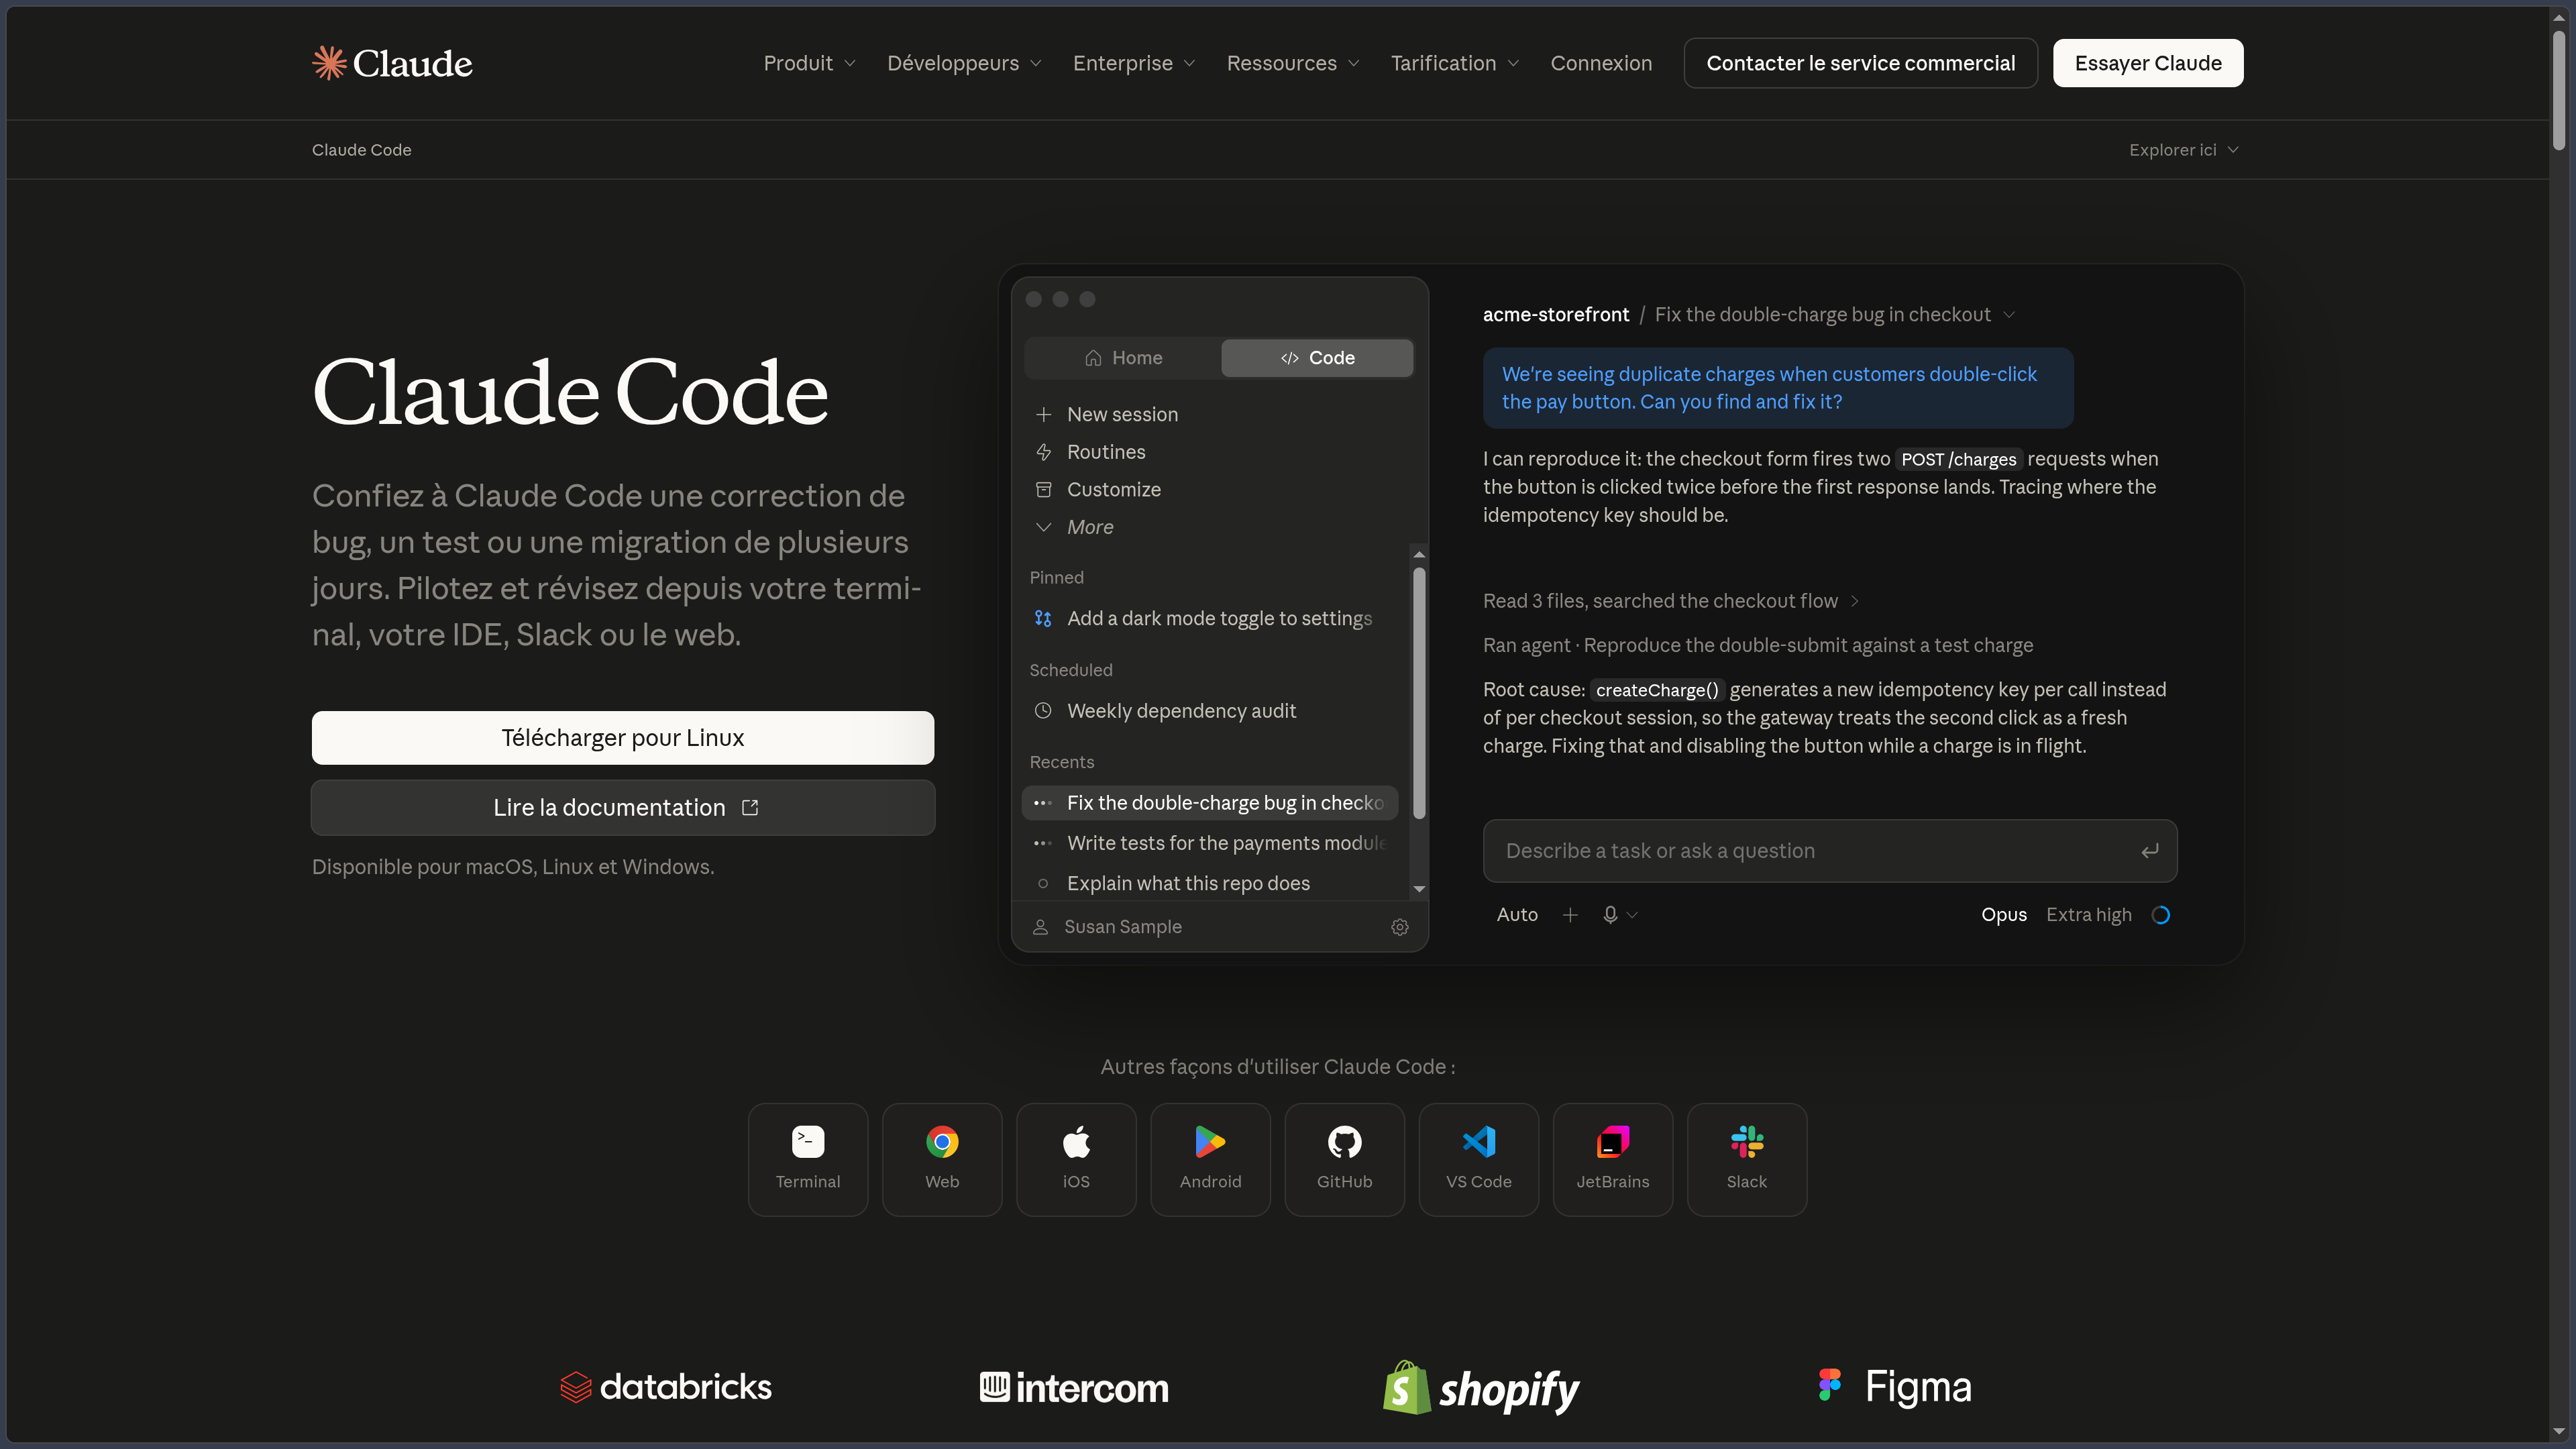Screen dimensions: 2576x1449
Task: Open the Enterprise dropdown
Action: 1134,63
